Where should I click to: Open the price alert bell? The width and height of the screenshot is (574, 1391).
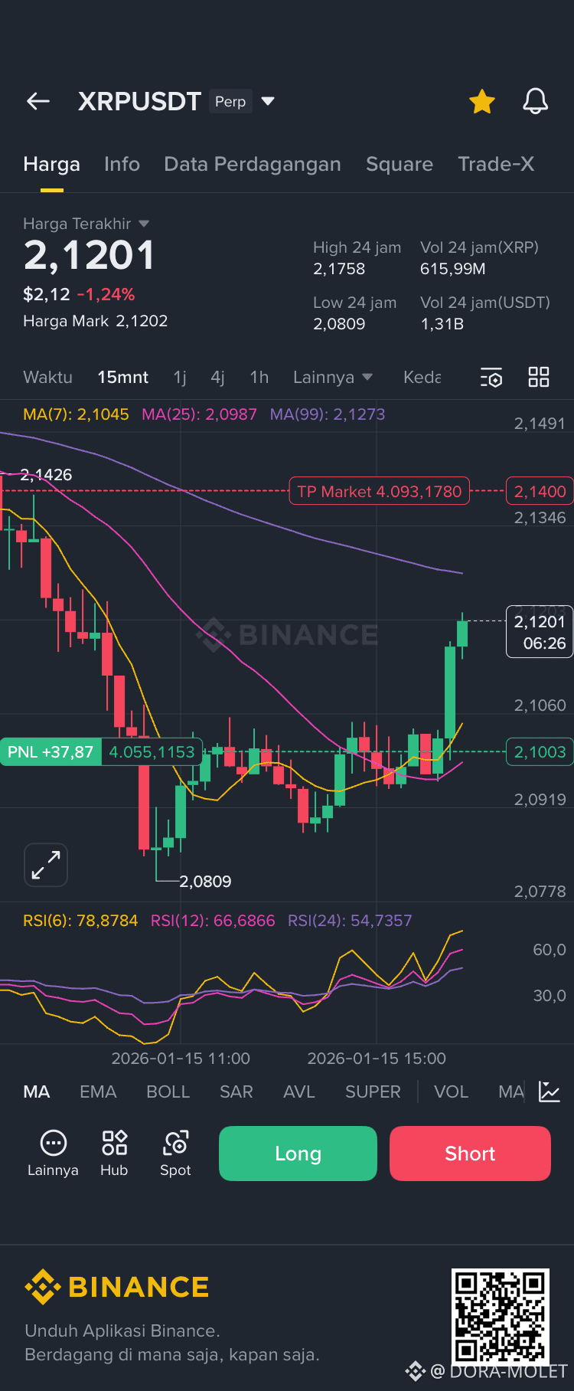click(536, 101)
